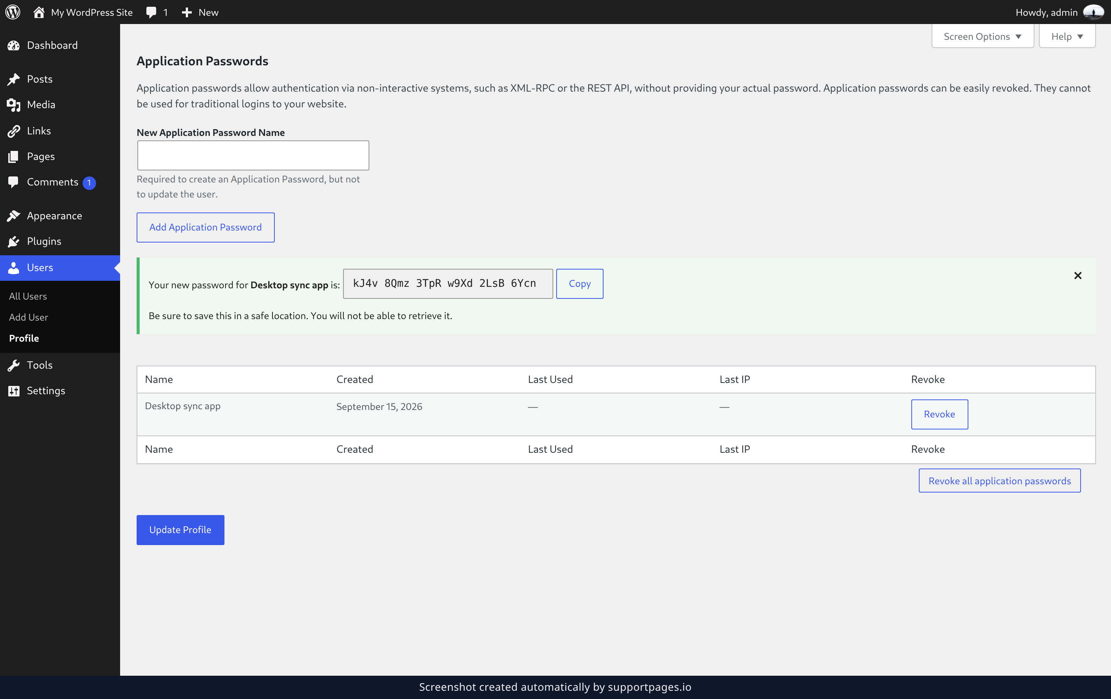This screenshot has height=699, width=1111.
Task: Open the Dashboard gauge icon
Action: coord(14,45)
